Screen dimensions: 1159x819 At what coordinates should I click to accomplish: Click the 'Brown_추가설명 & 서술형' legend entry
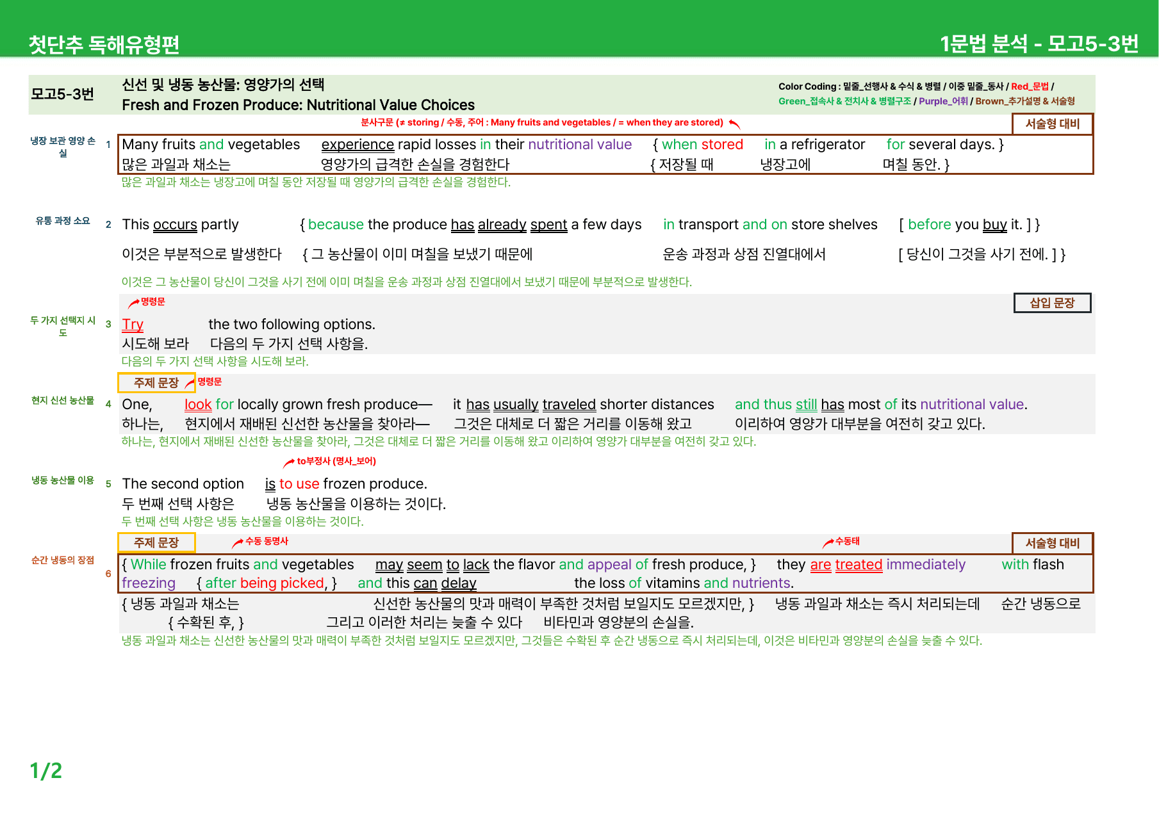1025,101
